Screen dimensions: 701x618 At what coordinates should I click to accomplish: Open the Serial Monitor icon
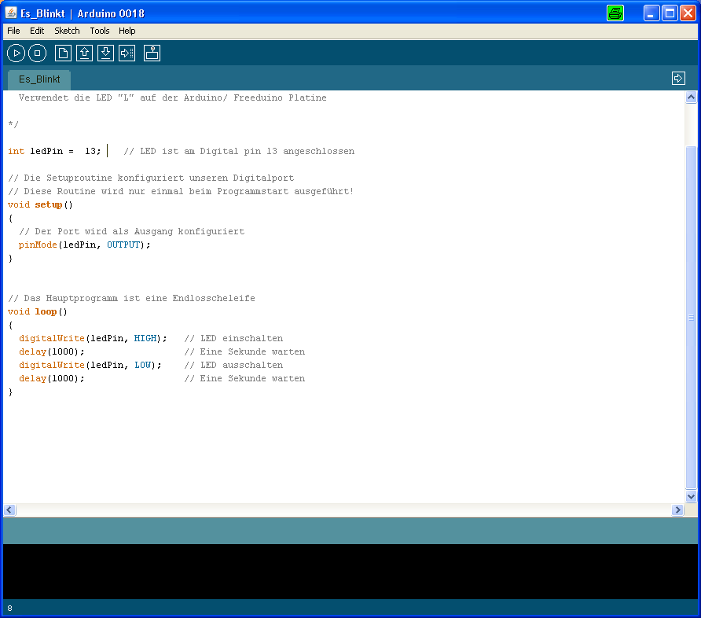pos(152,53)
